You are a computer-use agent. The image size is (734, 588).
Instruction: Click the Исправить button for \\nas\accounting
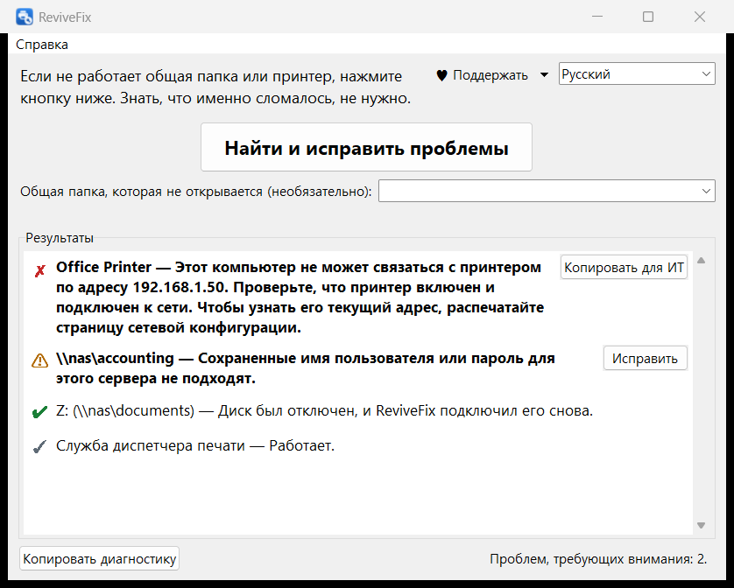[x=645, y=359]
